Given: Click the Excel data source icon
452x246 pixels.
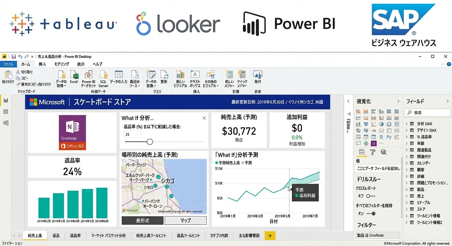Looking at the screenshot, I should (x=74, y=75).
